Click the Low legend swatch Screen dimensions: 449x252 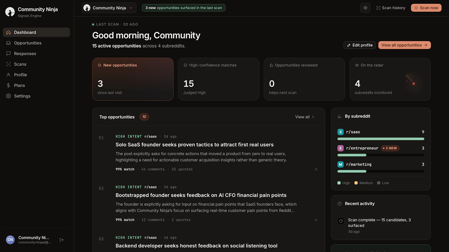point(379,183)
